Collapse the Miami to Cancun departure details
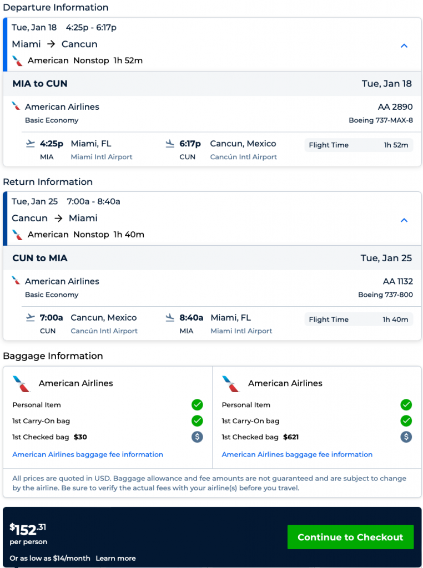Viewport: 423px width, 568px height. click(404, 46)
